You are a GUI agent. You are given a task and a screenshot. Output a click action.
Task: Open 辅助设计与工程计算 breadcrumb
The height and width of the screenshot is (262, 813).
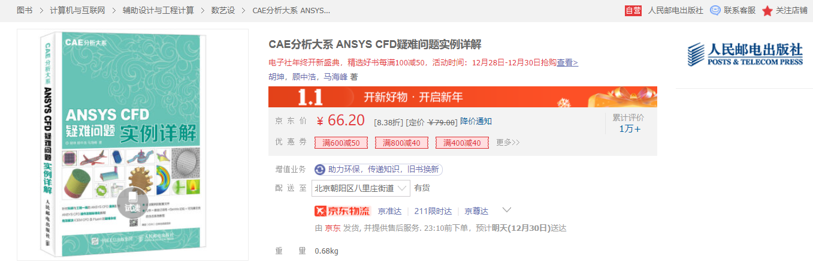[158, 11]
